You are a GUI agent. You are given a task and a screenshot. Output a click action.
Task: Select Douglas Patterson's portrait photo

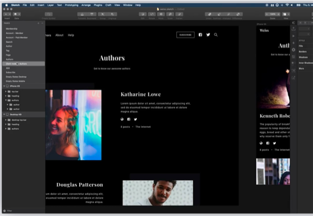[158, 193]
